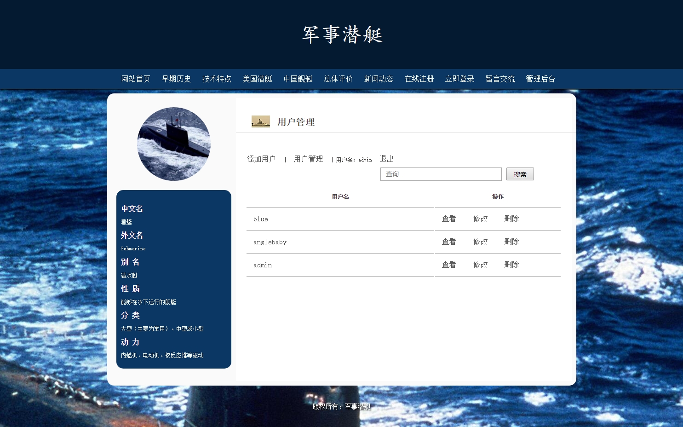
Task: Go to the 早期历史 page
Action: point(176,79)
